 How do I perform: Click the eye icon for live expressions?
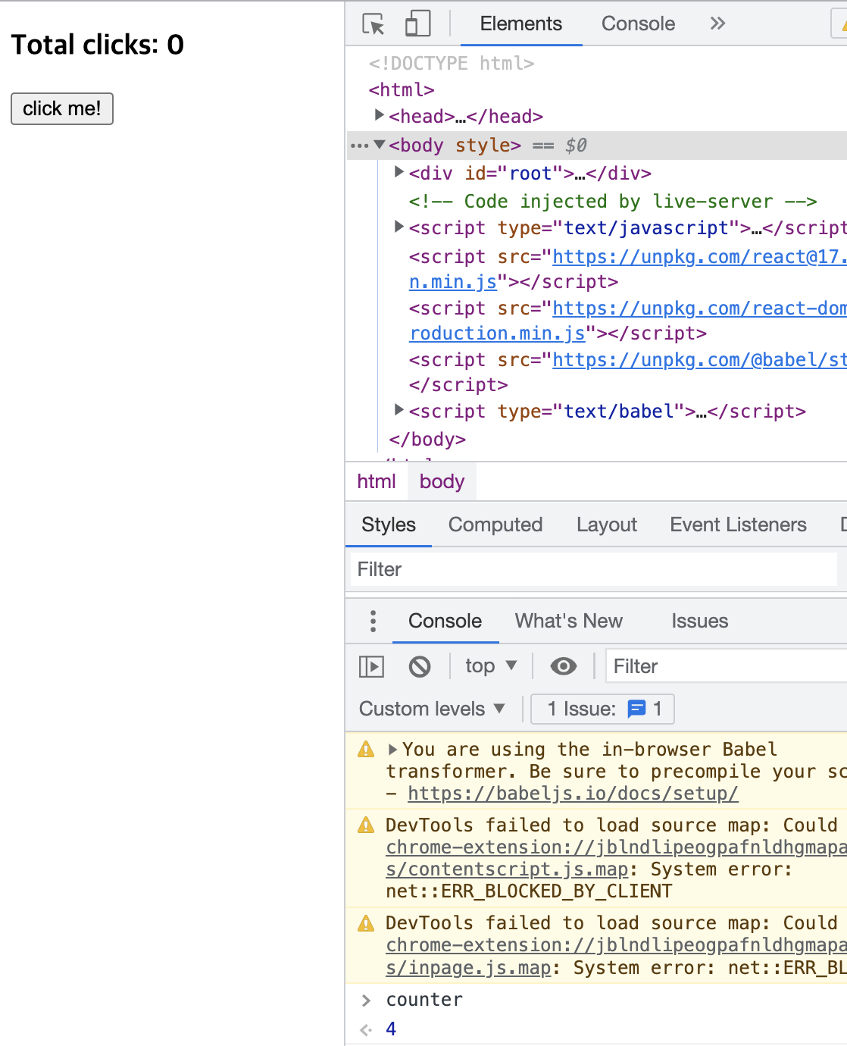tap(563, 666)
